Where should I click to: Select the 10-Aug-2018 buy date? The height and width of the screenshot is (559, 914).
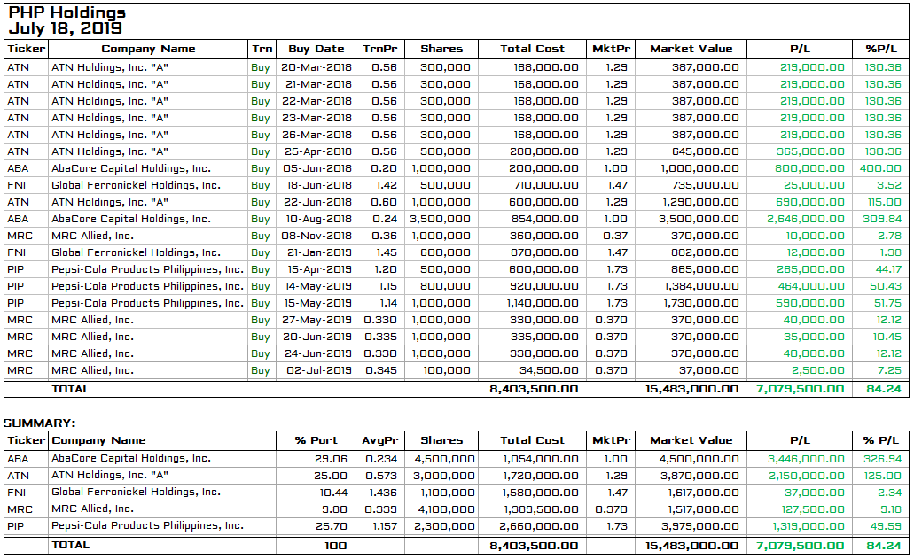(x=319, y=220)
